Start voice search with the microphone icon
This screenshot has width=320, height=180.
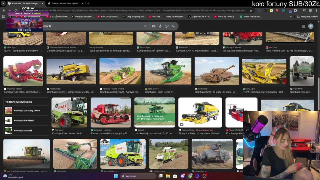[160, 26]
